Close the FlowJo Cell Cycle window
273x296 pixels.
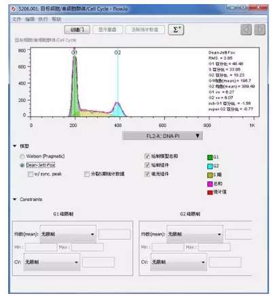tap(258, 7)
